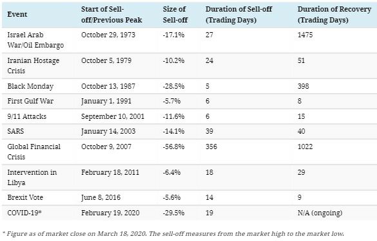Select the Brexit Vote row label
Screen dimensions: 377x241
tap(25, 197)
